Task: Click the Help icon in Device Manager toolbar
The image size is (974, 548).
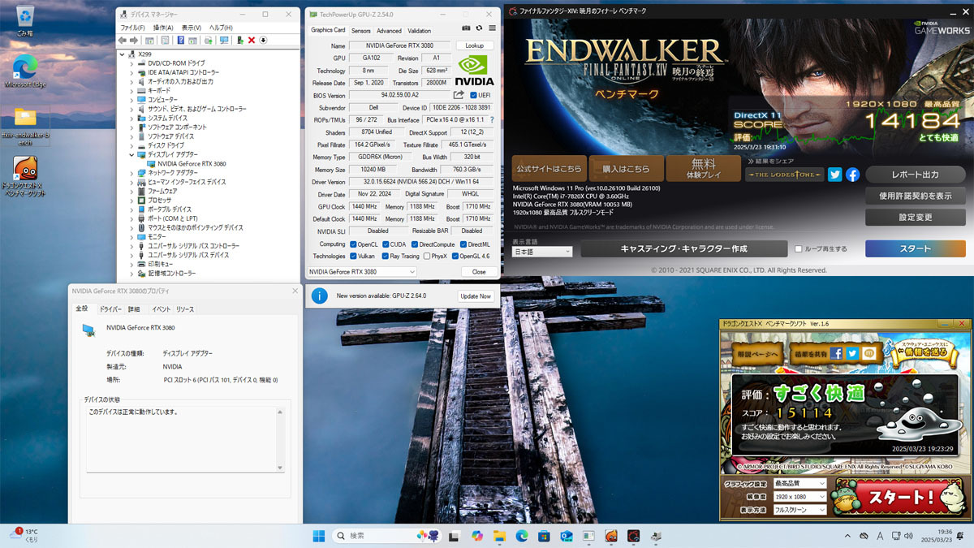Action: click(x=181, y=41)
